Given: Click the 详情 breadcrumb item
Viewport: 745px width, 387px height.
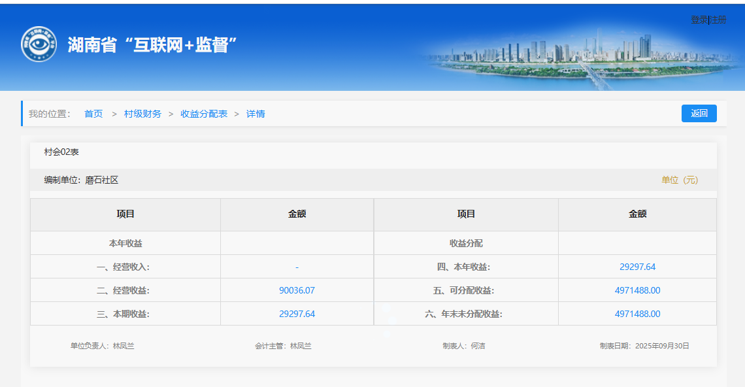Looking at the screenshot, I should [256, 114].
